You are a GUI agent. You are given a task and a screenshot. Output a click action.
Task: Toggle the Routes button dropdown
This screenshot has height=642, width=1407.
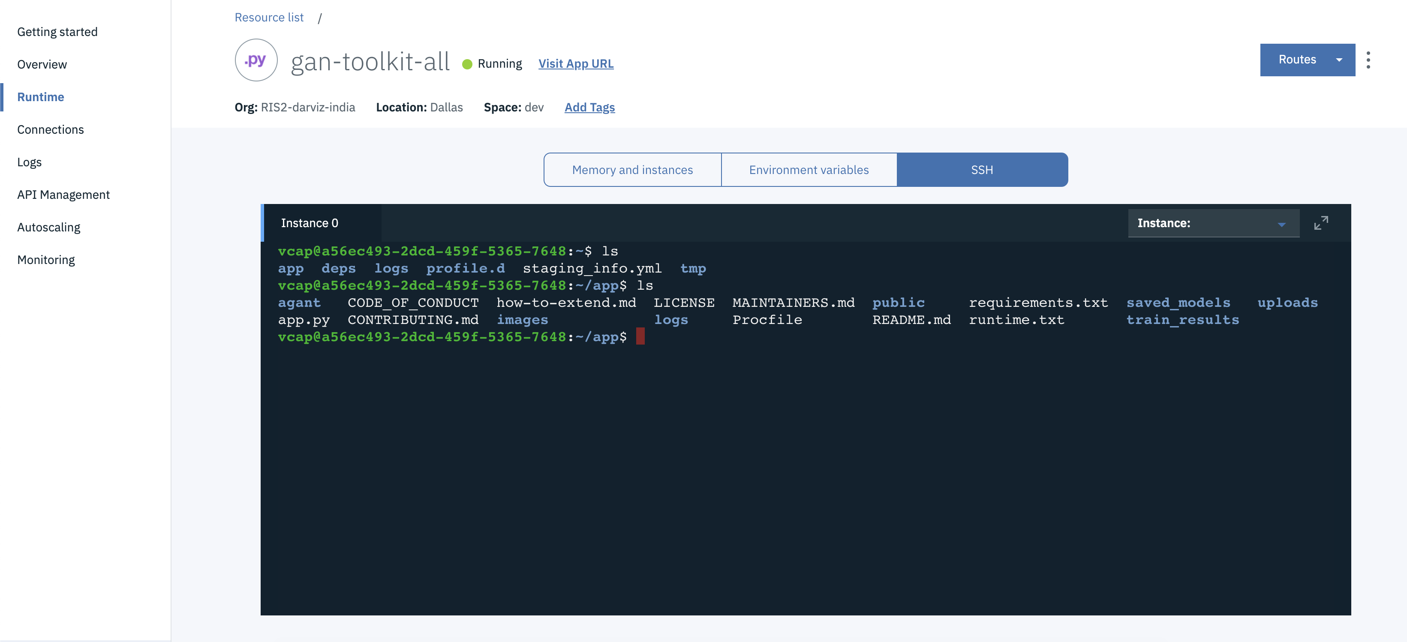tap(1341, 59)
